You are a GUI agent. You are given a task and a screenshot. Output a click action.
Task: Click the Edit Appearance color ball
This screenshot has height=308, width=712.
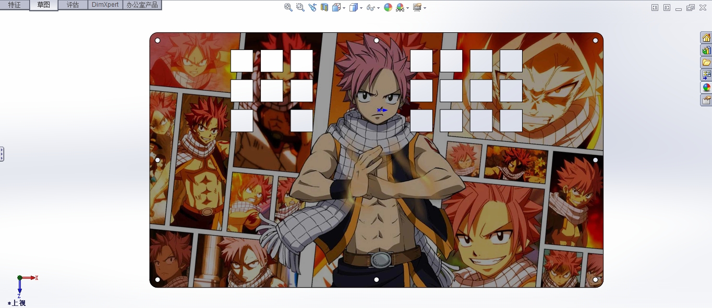point(388,7)
